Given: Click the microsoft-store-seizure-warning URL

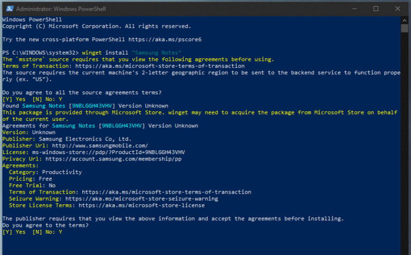Looking at the screenshot, I should 144,198.
